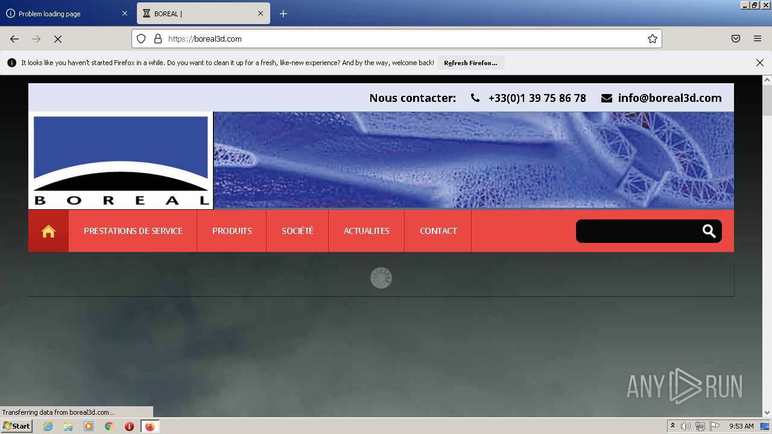Click the scrollbar down arrow
Screen dimensions: 772x434
point(767,413)
